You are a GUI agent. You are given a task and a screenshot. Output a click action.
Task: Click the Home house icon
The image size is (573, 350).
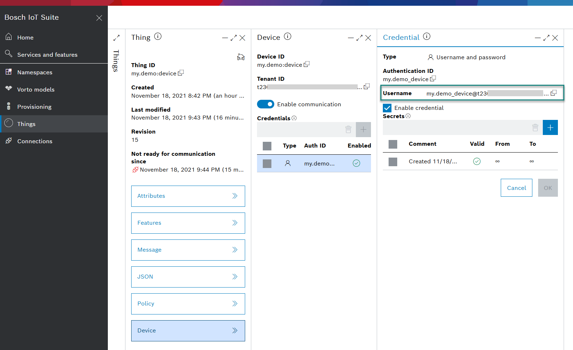pos(9,37)
